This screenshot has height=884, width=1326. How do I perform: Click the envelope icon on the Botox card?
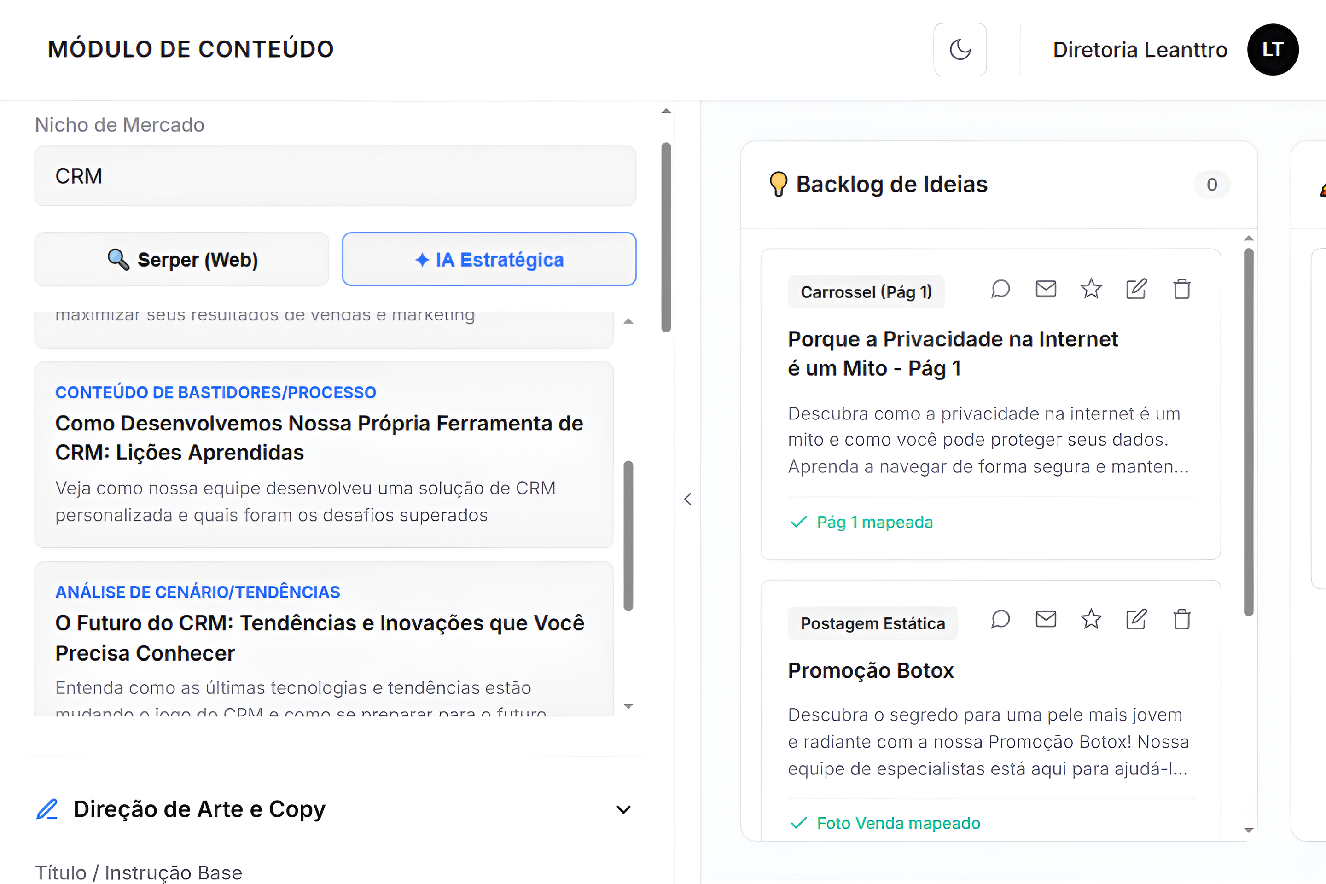pos(1046,619)
